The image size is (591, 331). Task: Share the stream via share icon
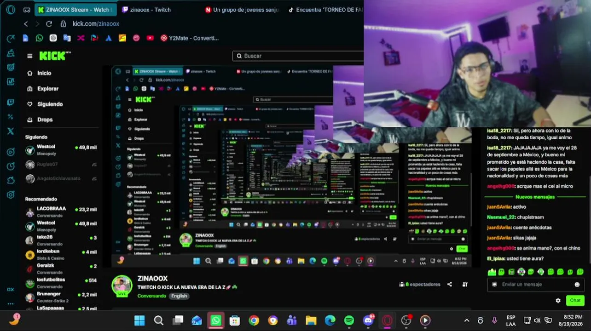click(x=449, y=285)
